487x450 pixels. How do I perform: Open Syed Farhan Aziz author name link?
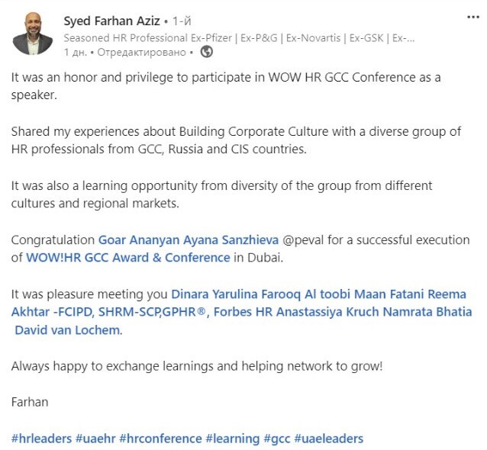click(111, 21)
